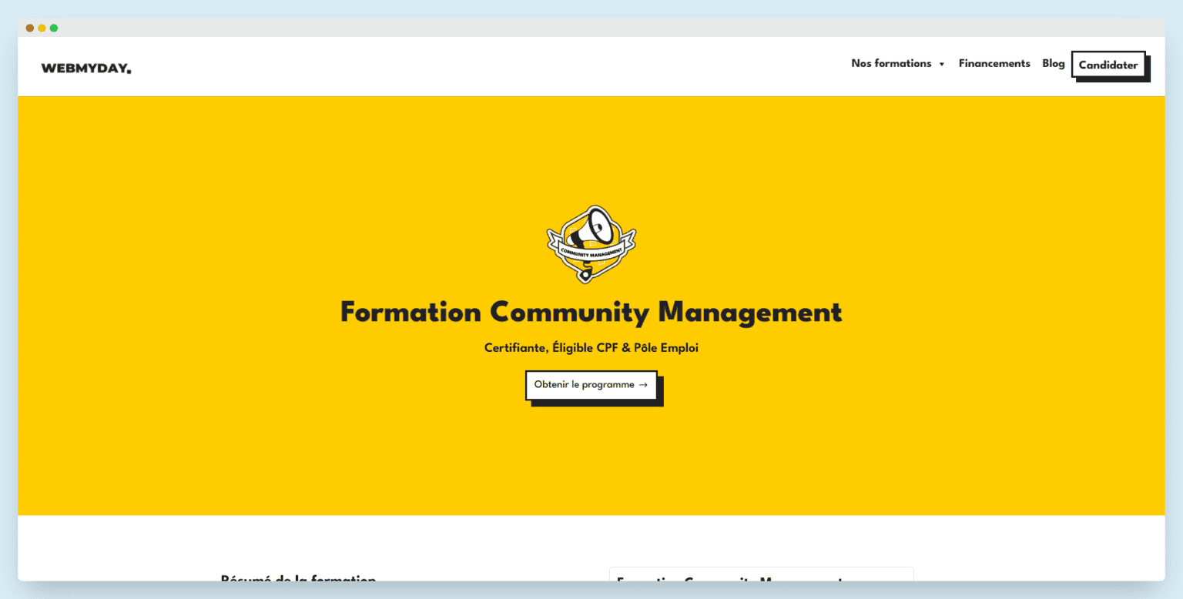
Task: Click the WEBMYDAY logo
Action: click(85, 67)
